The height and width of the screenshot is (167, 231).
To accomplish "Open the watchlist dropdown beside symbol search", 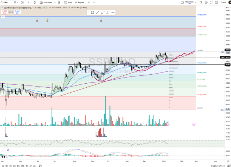I will click(x=16, y=3).
